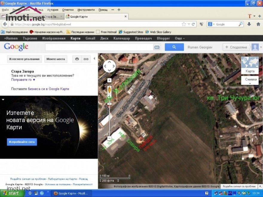263x197 pixels.
Task: Open Календар in the Google bar
Action: pos(122,39)
